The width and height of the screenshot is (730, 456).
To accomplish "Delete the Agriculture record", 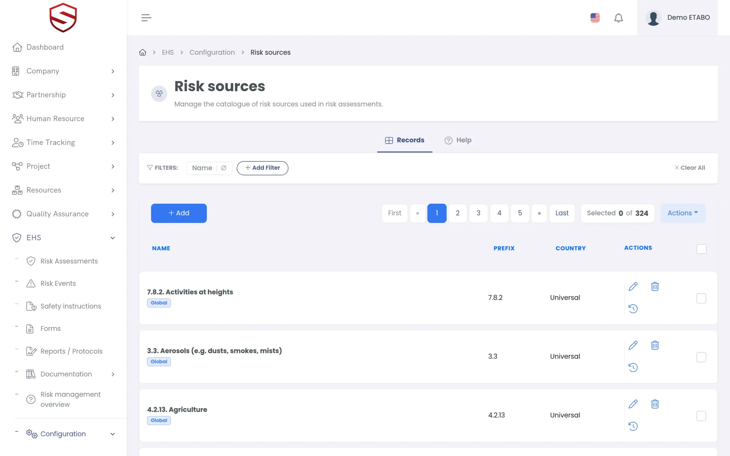I will 655,404.
